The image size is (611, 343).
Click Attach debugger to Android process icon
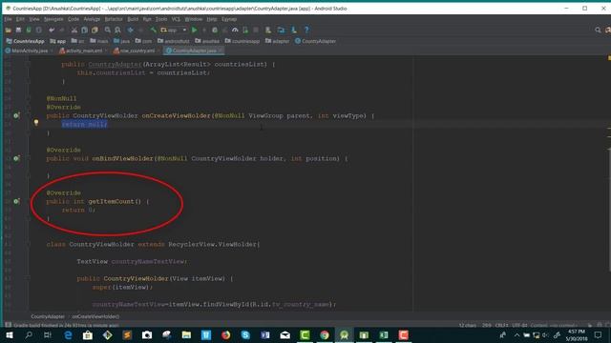coord(245,30)
